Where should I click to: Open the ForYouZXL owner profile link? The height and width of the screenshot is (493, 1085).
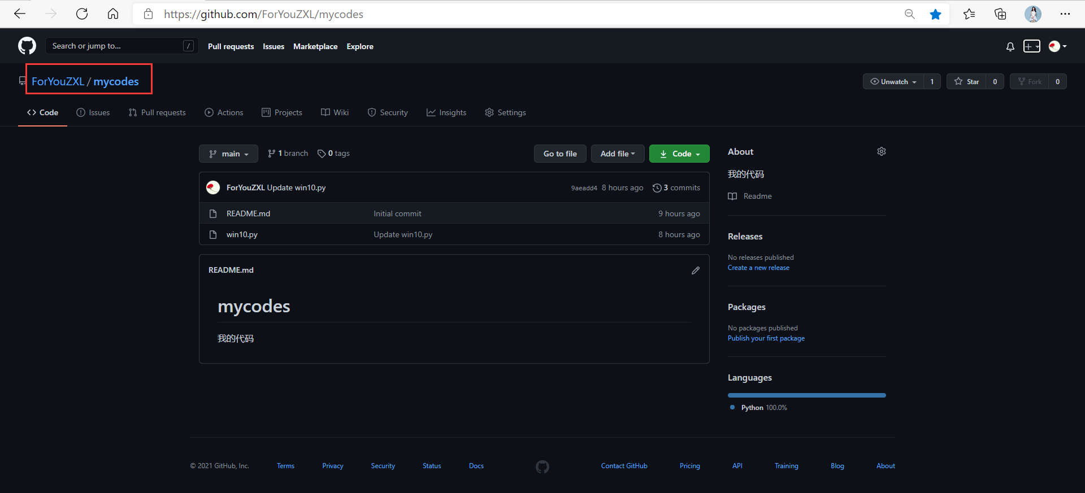[x=58, y=81]
